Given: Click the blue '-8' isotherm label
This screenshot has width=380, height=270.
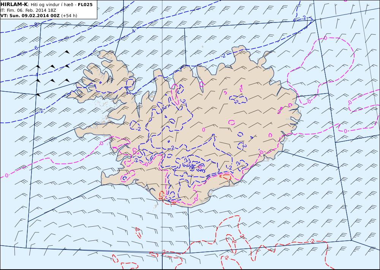Looking at the screenshot, I should [x=36, y=24].
